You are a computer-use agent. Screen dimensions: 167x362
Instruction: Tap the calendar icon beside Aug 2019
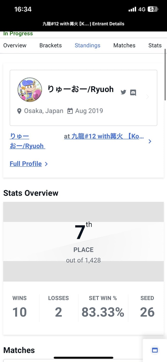[x=70, y=111]
